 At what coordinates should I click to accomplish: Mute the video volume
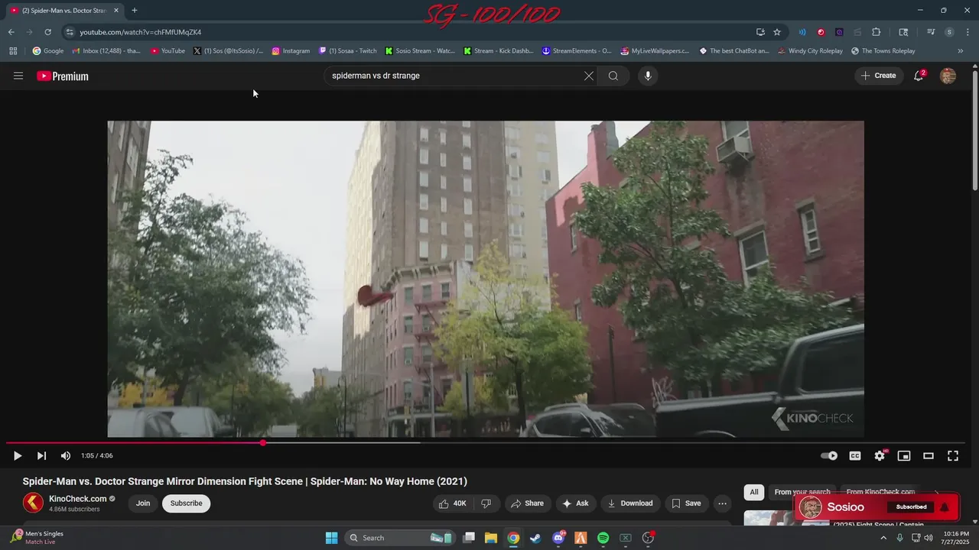pyautogui.click(x=66, y=456)
